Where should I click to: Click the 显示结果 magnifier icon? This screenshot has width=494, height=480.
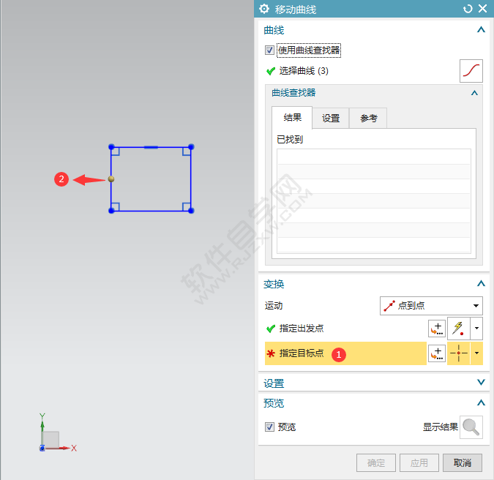(x=471, y=427)
